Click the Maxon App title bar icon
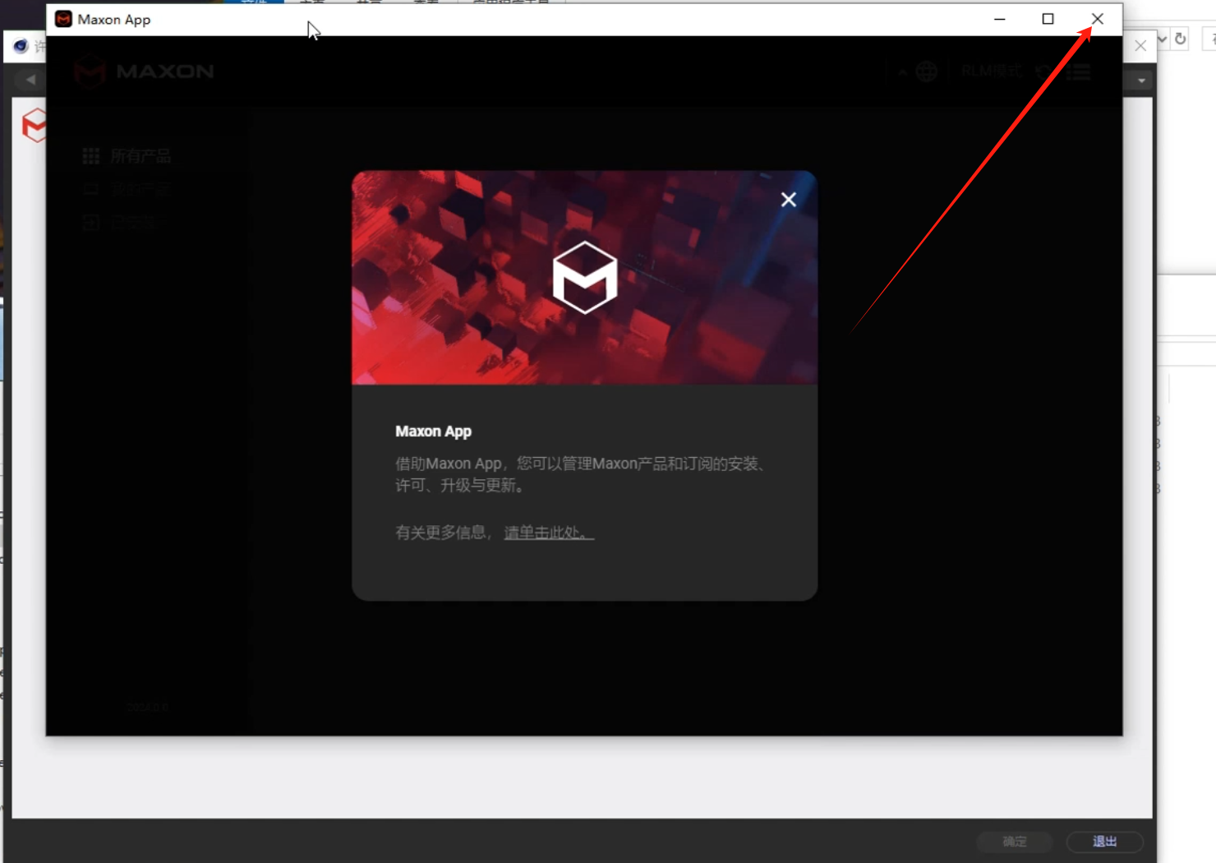1216x863 pixels. click(x=63, y=19)
